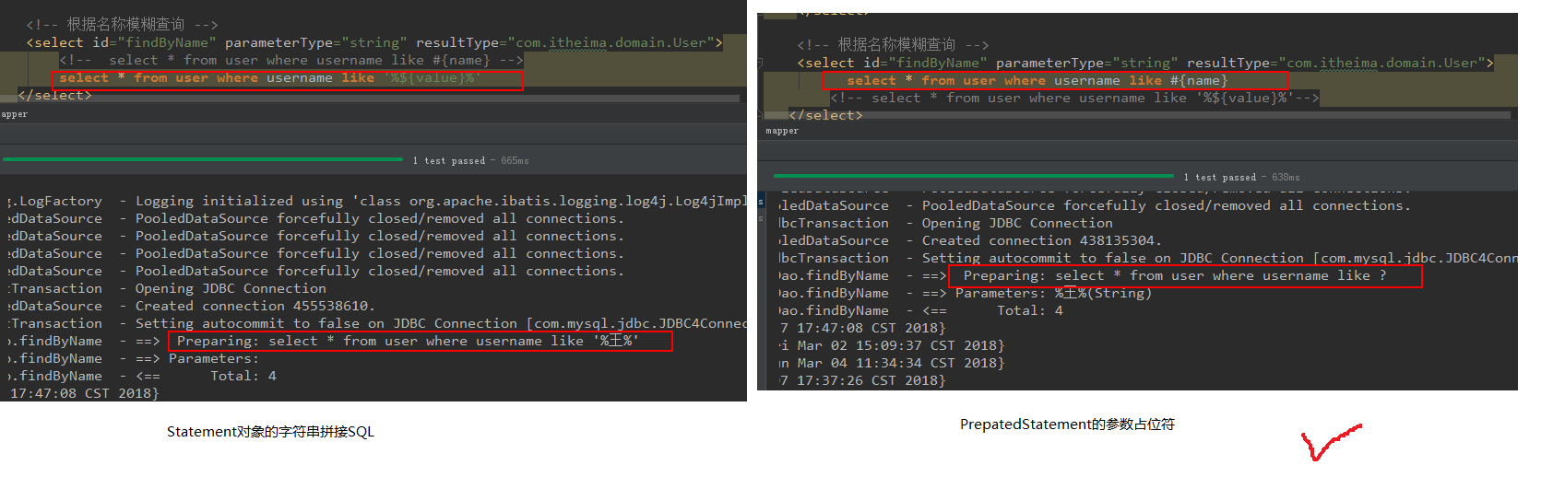Click the closing select fold marker in right editor
Screen dimensions: 1553x477
tap(761, 115)
